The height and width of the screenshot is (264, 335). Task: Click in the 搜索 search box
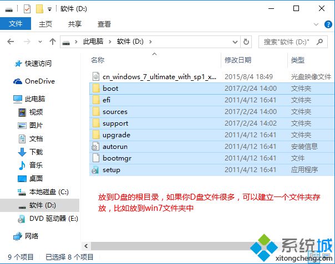point(288,42)
